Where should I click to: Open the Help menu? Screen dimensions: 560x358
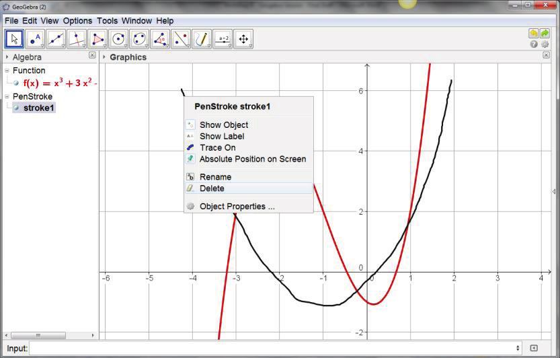[165, 21]
